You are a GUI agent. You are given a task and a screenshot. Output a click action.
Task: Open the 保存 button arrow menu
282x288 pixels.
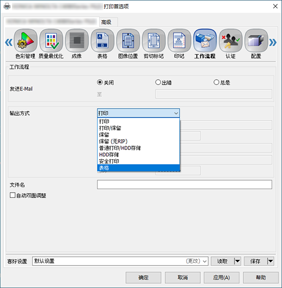[271, 261]
